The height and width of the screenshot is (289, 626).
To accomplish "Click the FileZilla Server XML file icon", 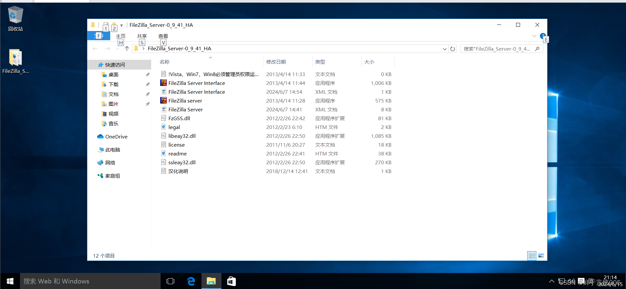I will [x=164, y=109].
